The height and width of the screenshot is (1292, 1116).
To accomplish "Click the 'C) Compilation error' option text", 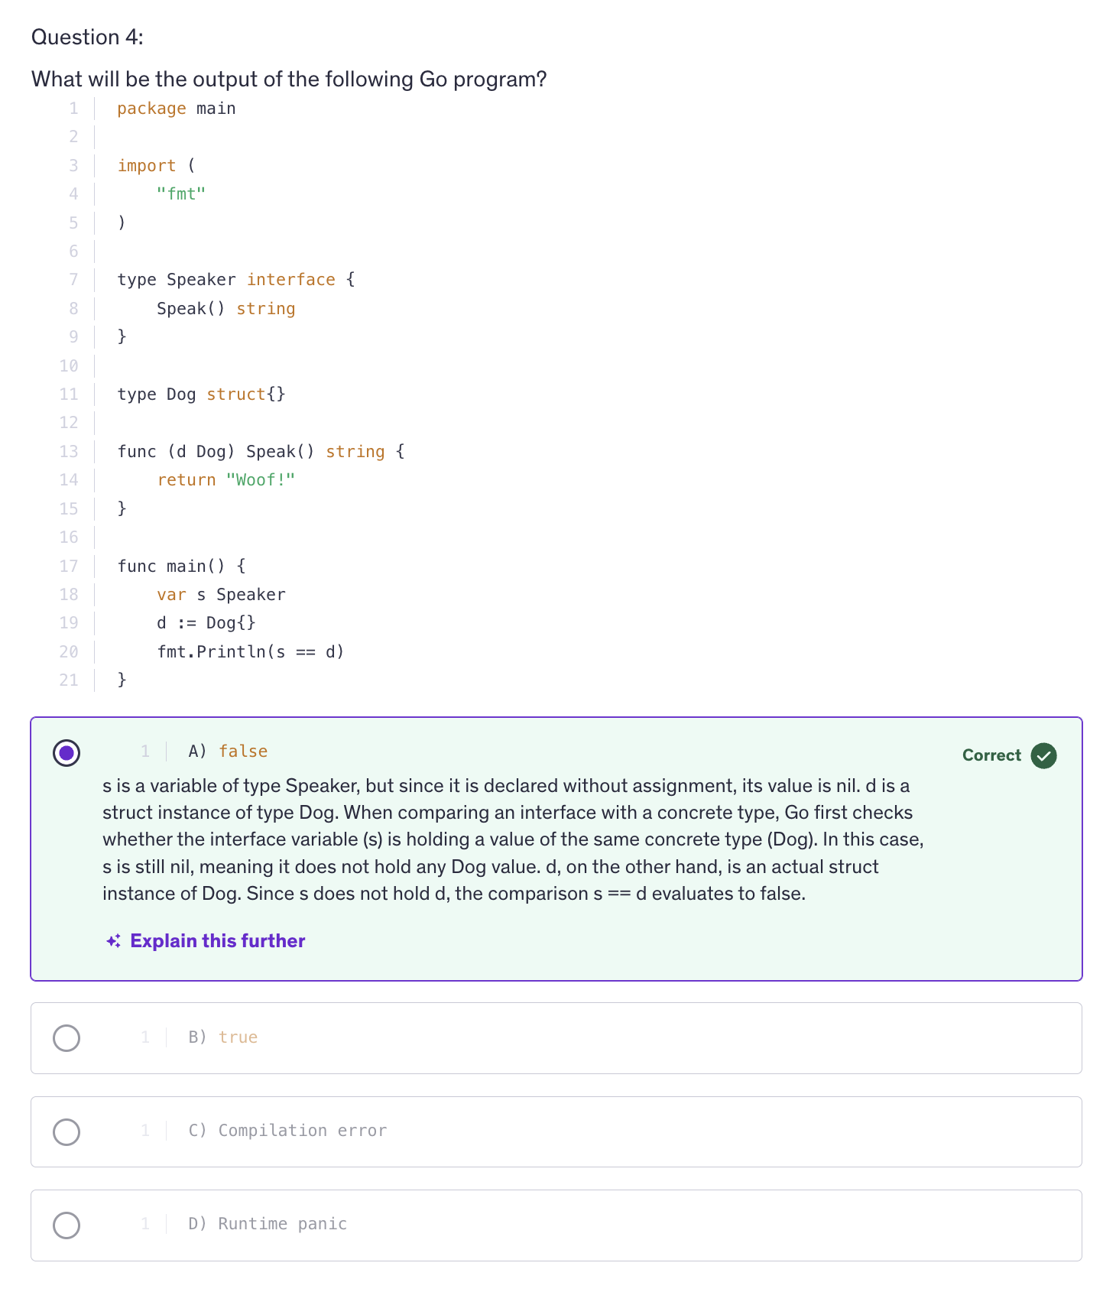I will click(287, 1131).
